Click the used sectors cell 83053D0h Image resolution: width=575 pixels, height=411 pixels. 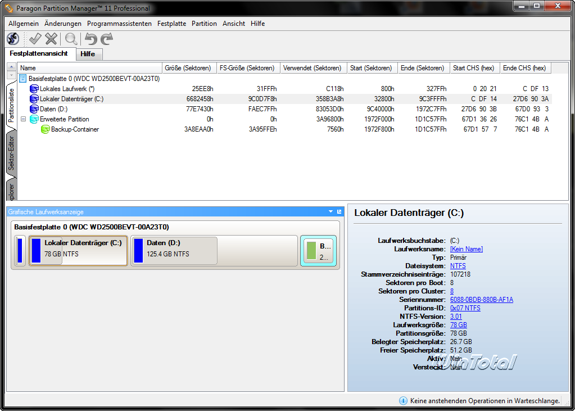click(x=330, y=109)
